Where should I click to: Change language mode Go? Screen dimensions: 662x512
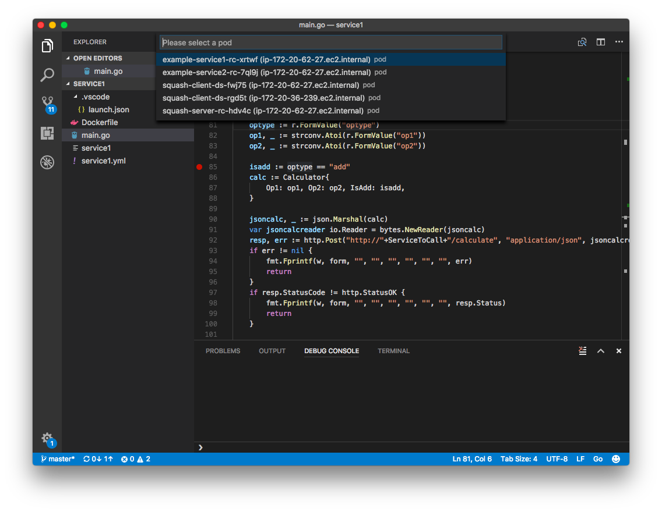click(x=598, y=459)
